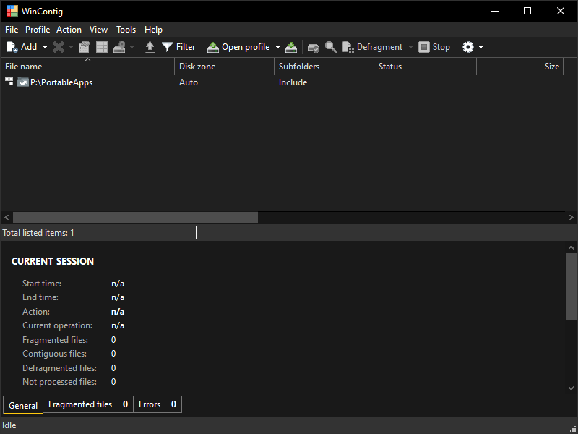Screen dimensions: 578x434
Task: Click the horizontal scrollbar thumb
Action: click(x=135, y=217)
